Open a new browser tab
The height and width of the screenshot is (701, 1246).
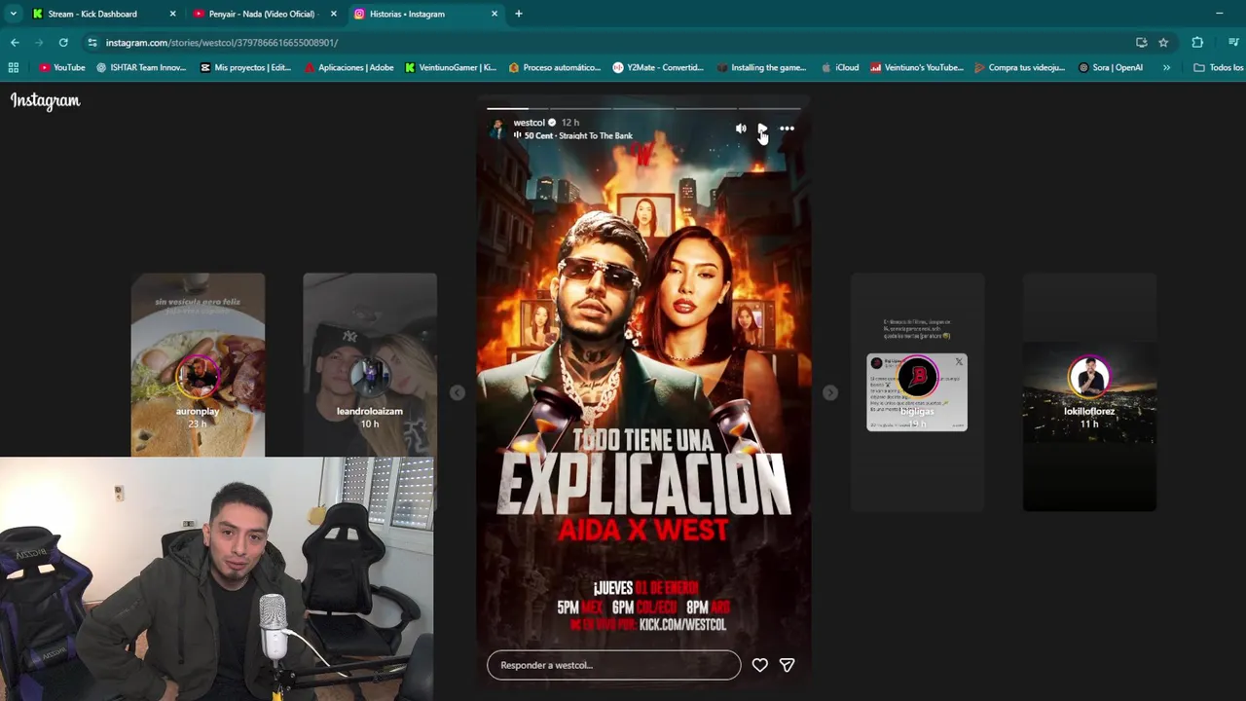point(519,14)
